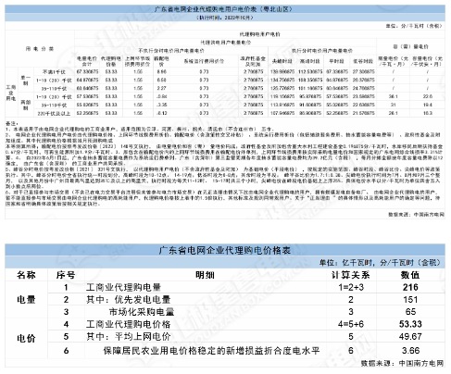451x374 pixels.
Task: Click the value 53.33 in 数值 column
Action: 410,324
